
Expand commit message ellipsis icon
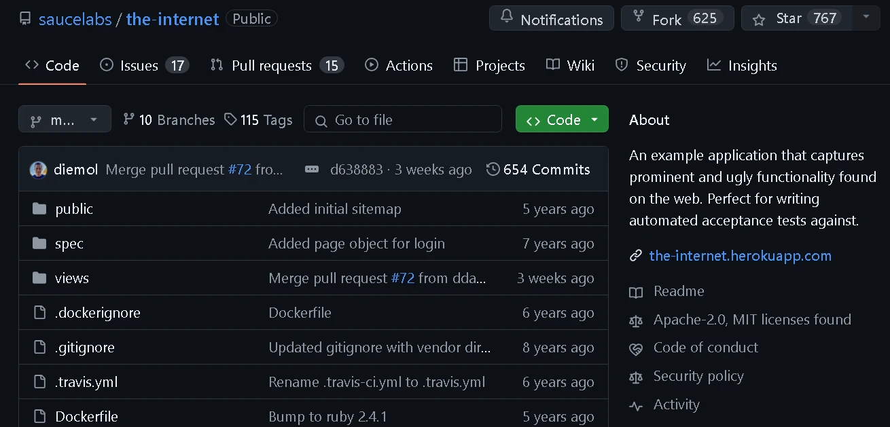[312, 169]
